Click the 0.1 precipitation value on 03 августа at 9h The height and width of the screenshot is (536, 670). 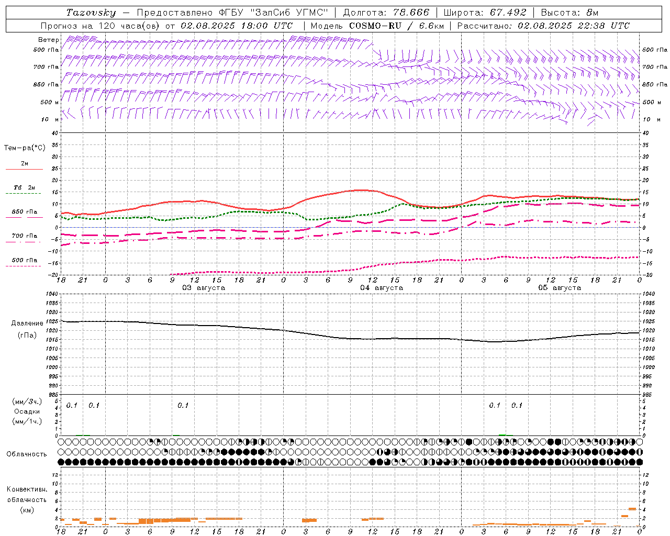click(183, 406)
